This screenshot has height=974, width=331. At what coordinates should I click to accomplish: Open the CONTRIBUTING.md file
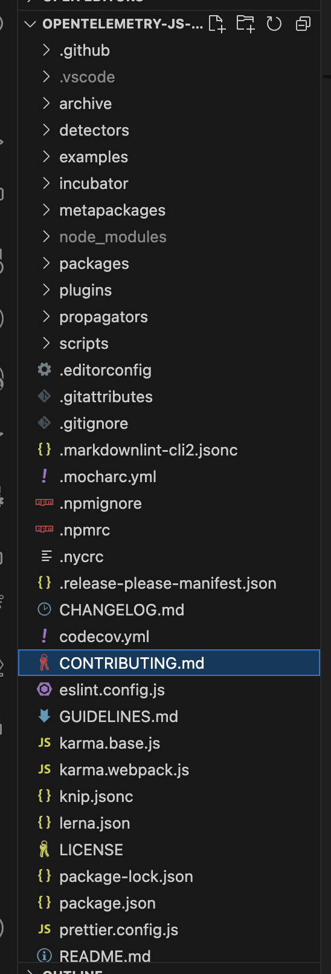(x=169, y=663)
